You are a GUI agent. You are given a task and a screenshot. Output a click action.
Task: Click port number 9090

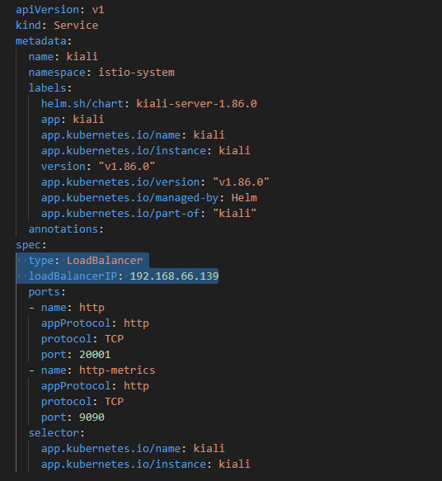pyautogui.click(x=92, y=417)
